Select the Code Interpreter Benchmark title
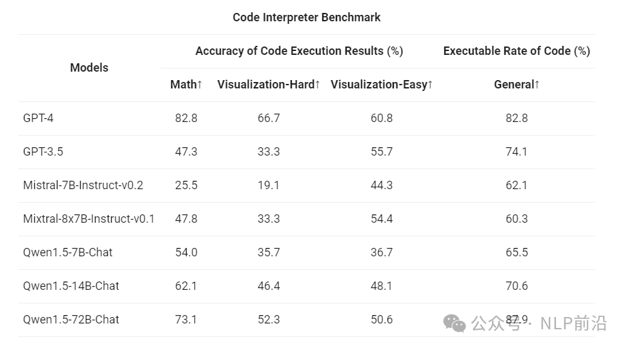627x348 pixels. (x=306, y=17)
